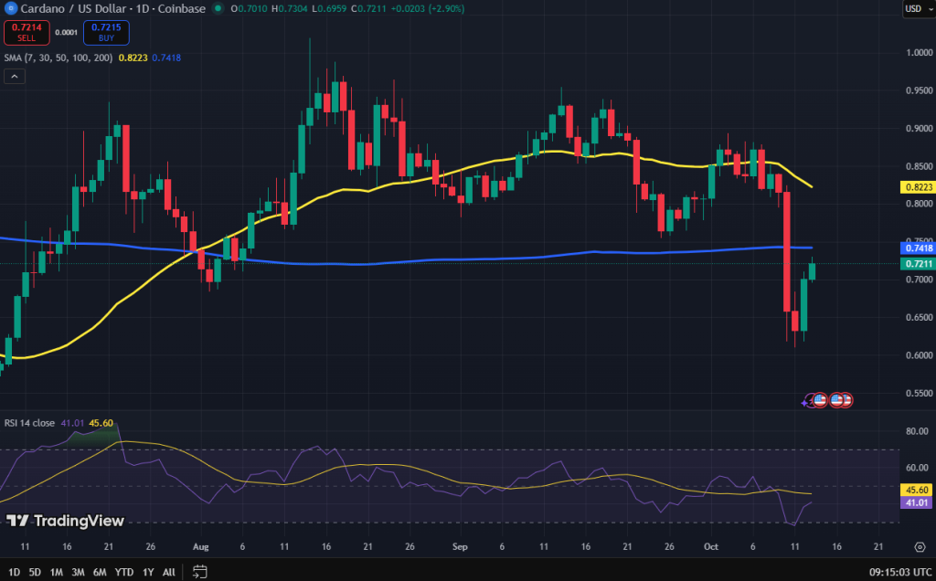Switch to the 1M time range
The image size is (936, 581).
pos(56,572)
